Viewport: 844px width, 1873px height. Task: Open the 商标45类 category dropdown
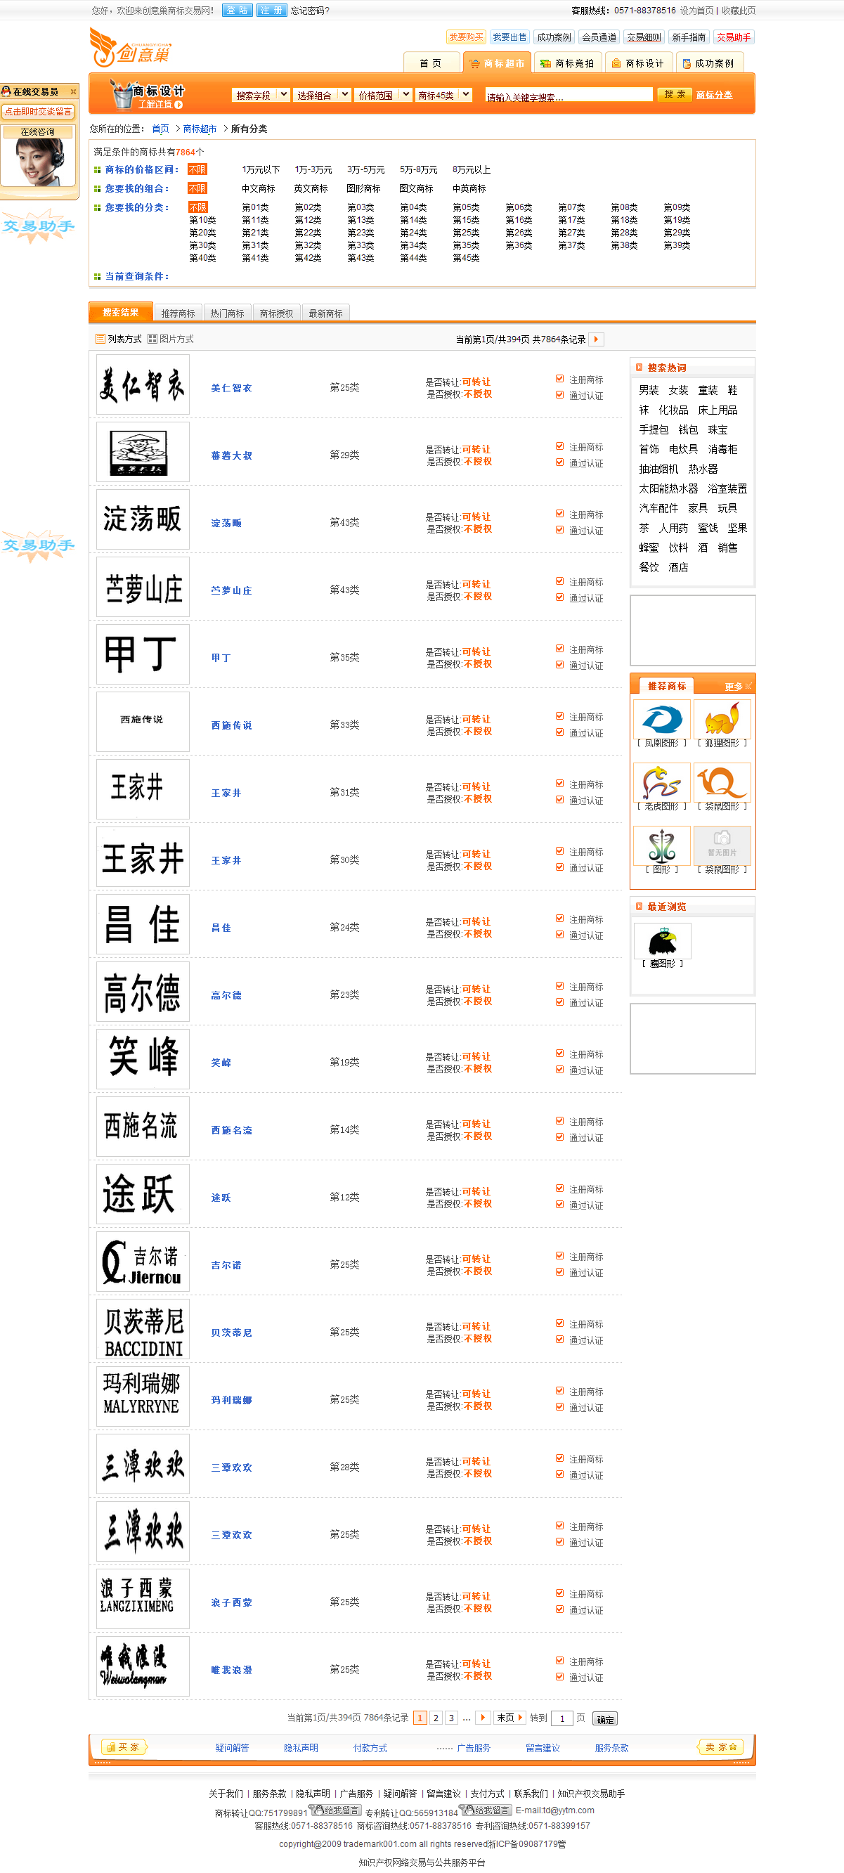point(443,96)
